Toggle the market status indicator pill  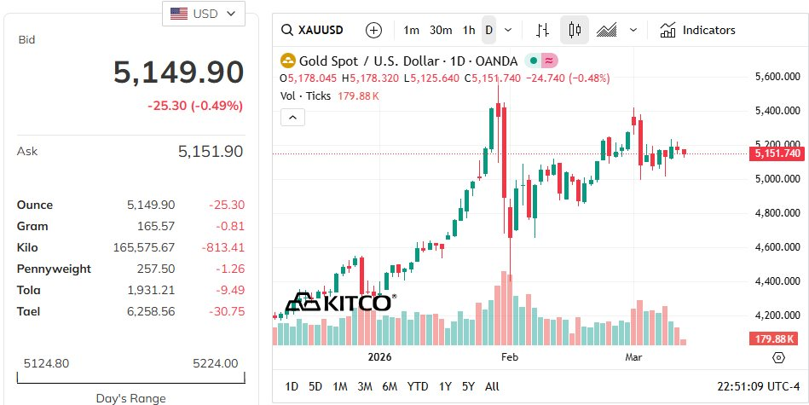pos(542,61)
